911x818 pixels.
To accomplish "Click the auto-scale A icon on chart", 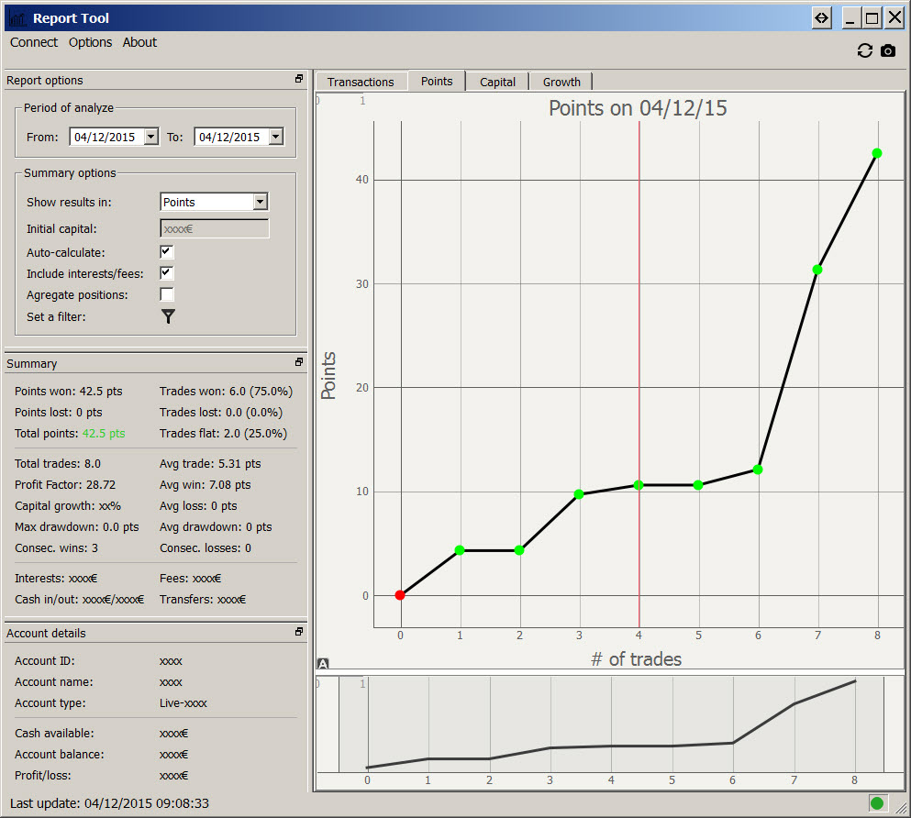I will click(323, 664).
